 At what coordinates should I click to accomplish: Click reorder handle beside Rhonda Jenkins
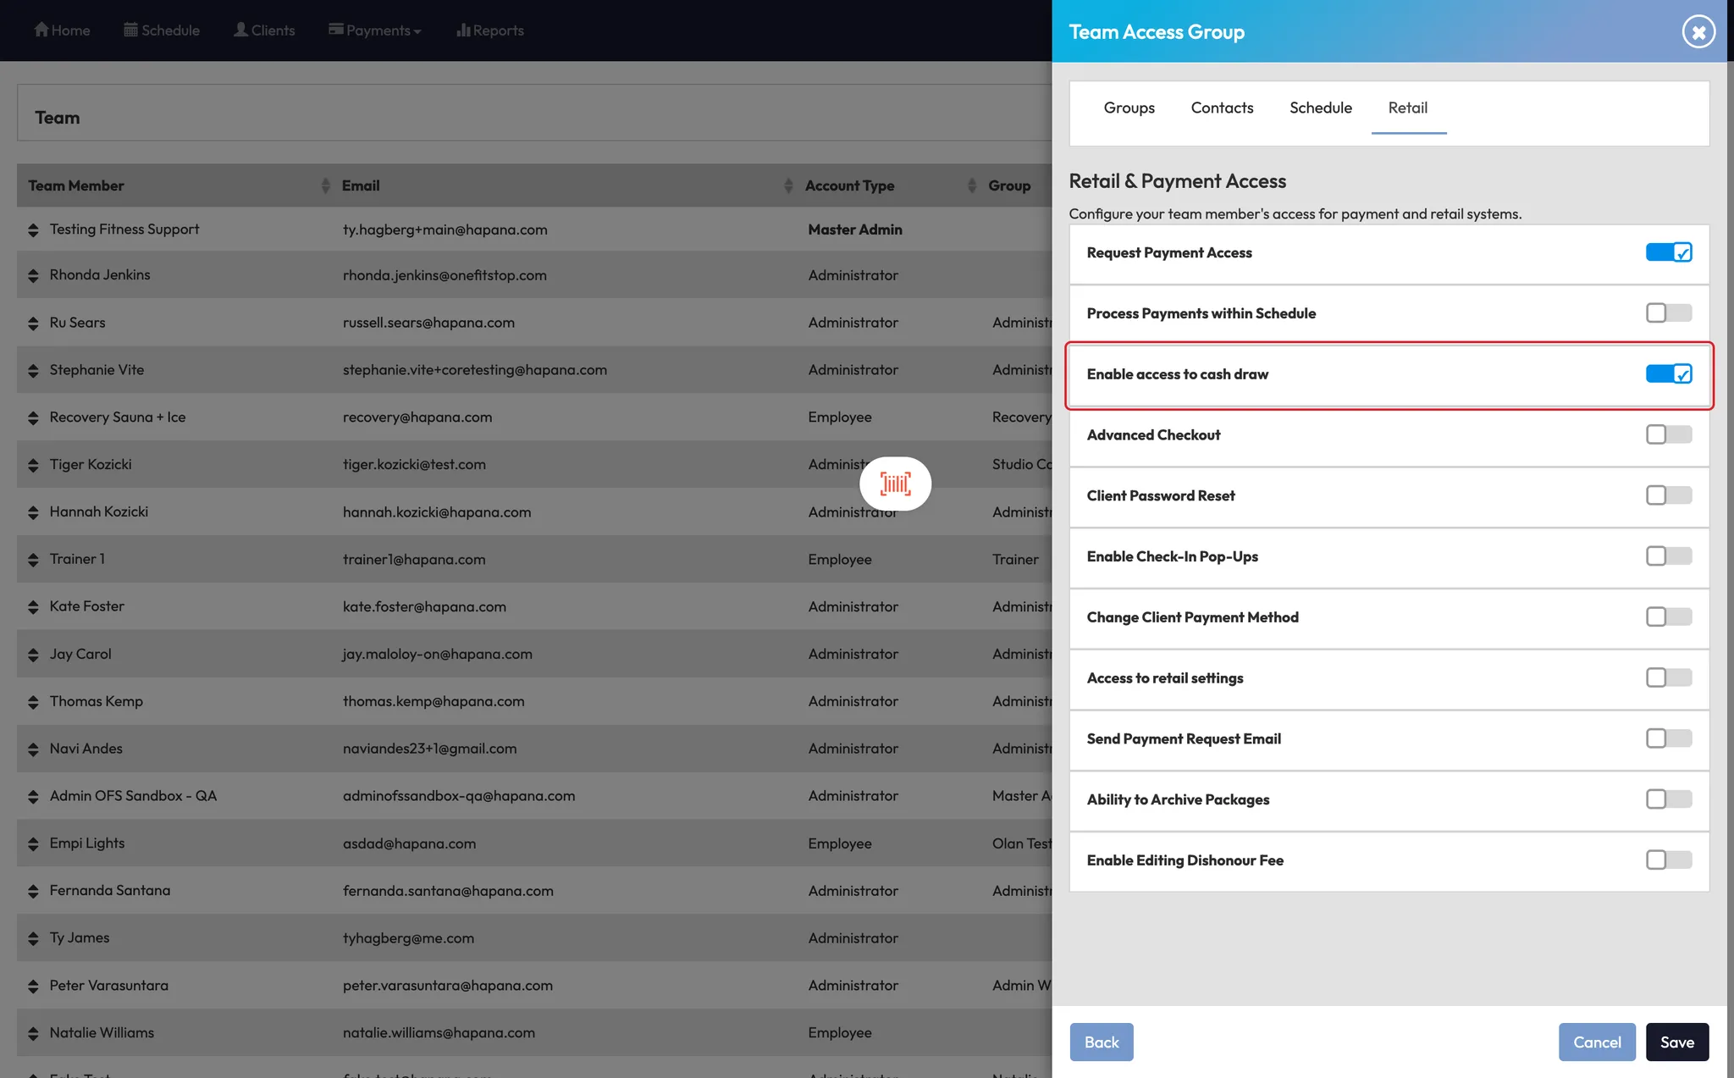[33, 275]
